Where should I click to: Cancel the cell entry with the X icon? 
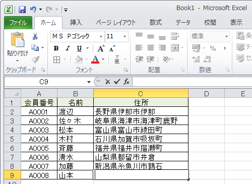click(x=107, y=82)
